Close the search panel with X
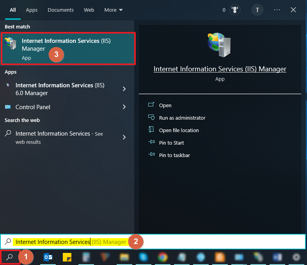The image size is (307, 265). click(293, 10)
